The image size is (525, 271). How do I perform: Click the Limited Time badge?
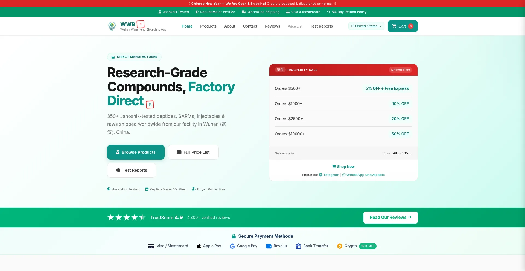(x=400, y=70)
